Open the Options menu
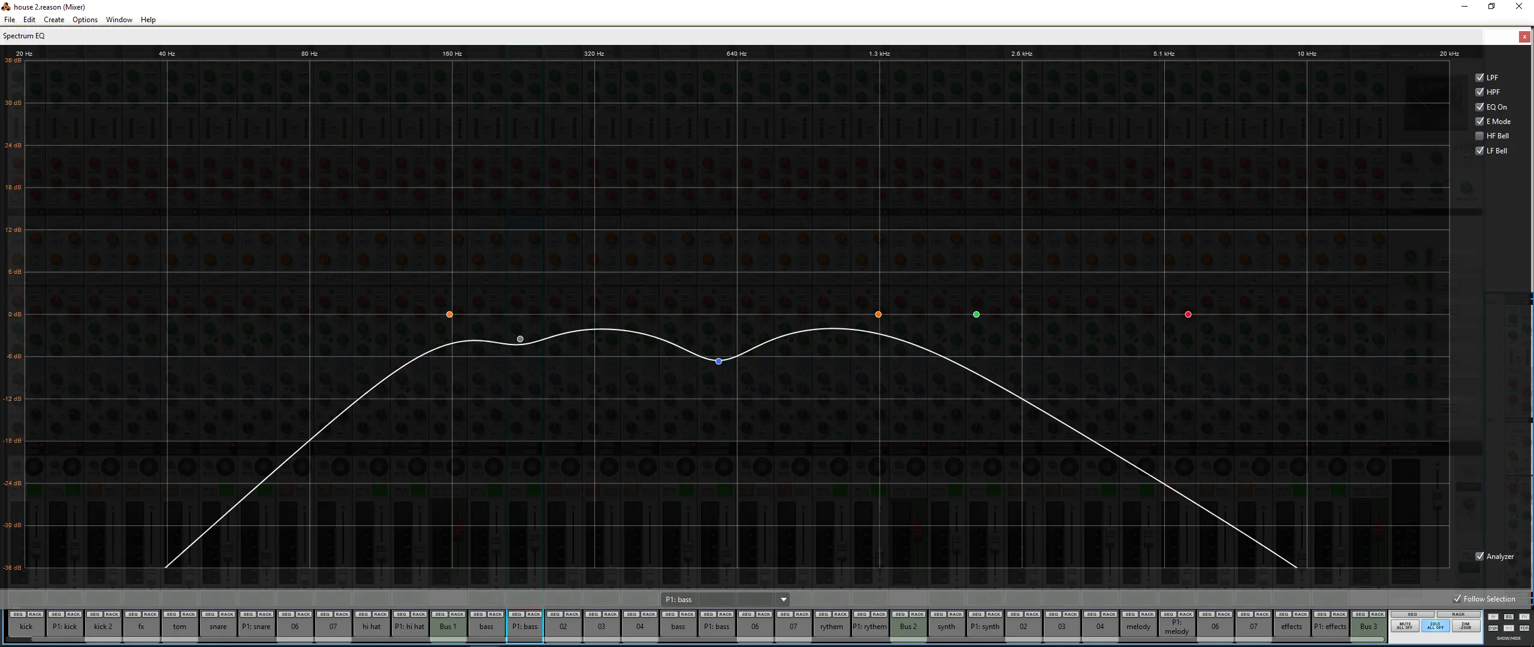Viewport: 1534px width, 647px height. [85, 20]
